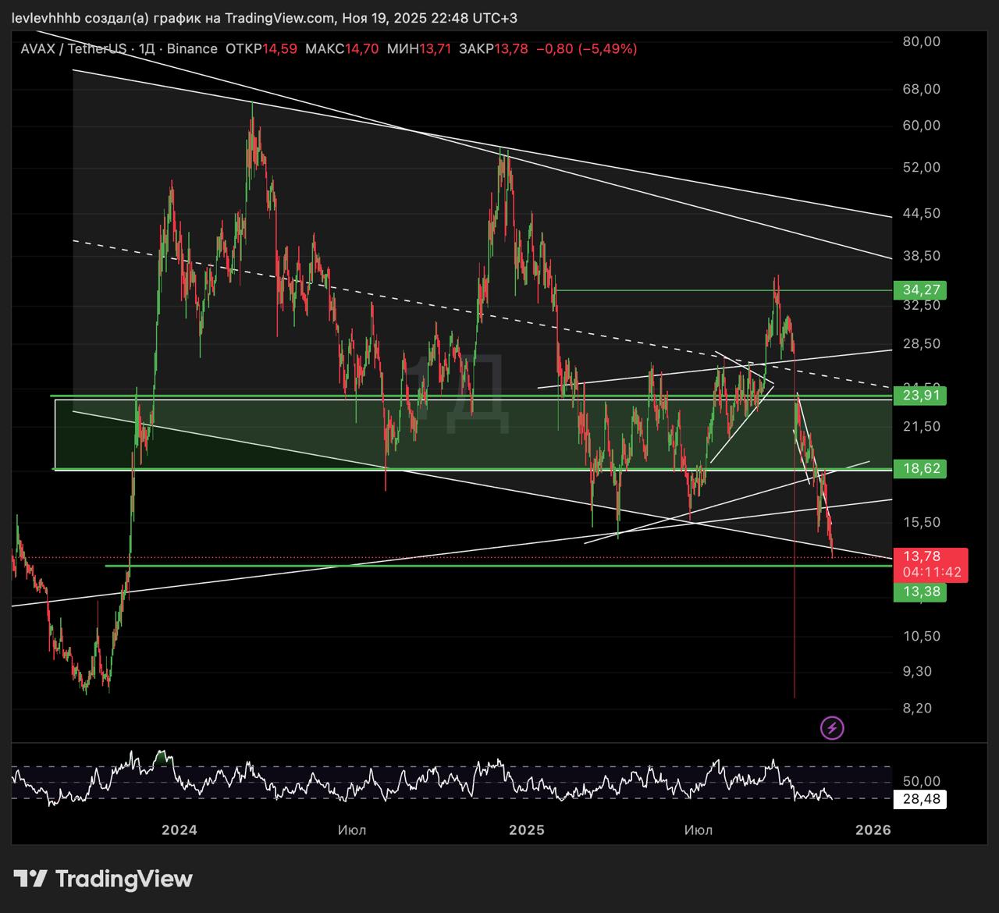
Task: Click the RSI value label 28,48
Action: click(x=920, y=799)
